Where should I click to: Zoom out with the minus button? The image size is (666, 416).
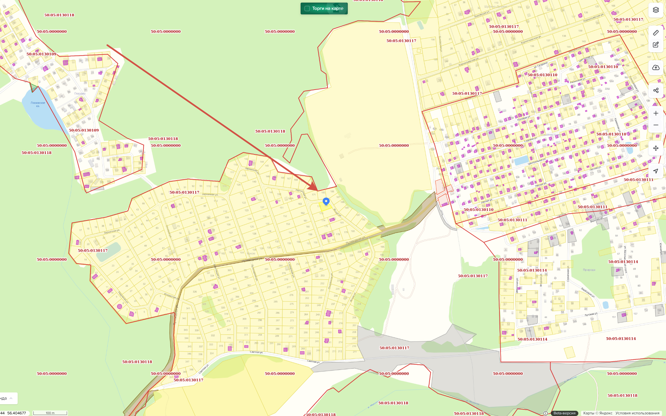click(x=656, y=125)
